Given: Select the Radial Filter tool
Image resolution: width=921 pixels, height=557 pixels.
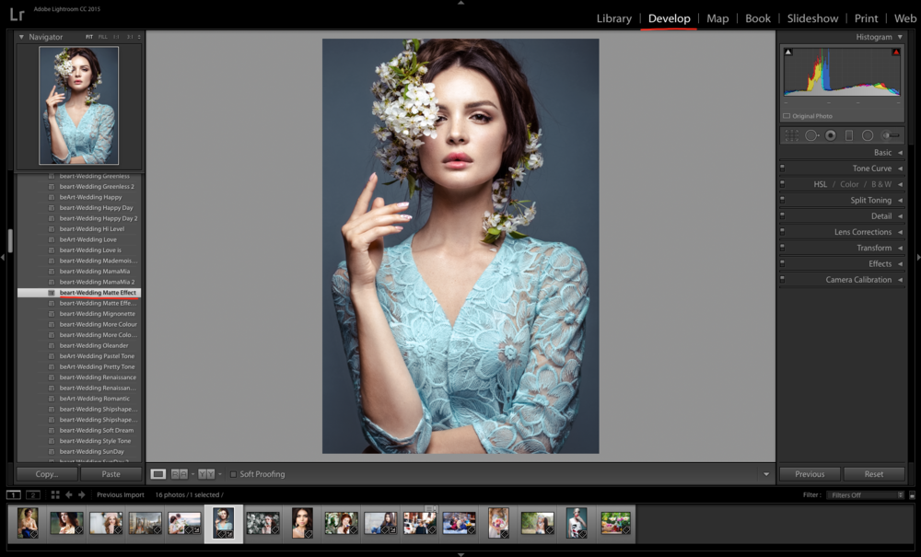Looking at the screenshot, I should [x=868, y=135].
